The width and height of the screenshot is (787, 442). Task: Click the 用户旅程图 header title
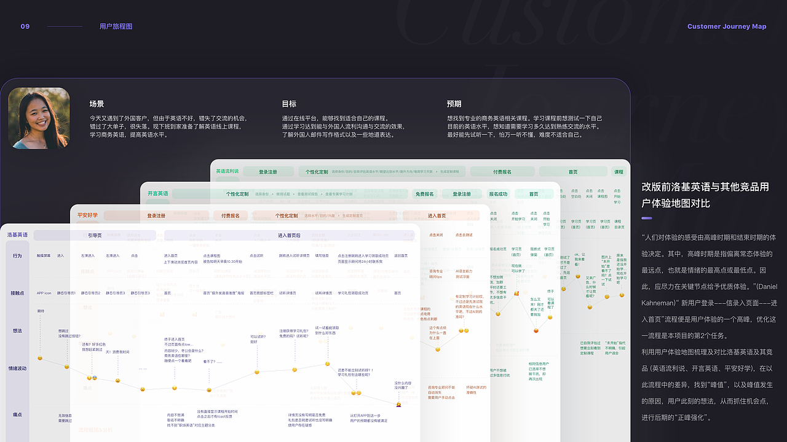coord(116,26)
